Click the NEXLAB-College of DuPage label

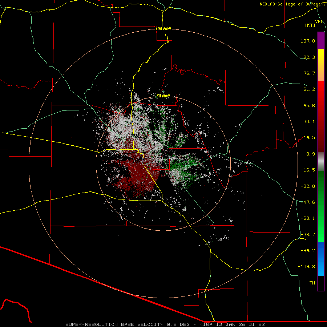point(292,4)
